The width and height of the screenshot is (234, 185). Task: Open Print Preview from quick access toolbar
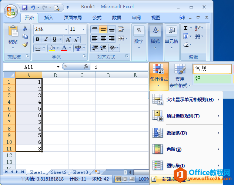click(57, 8)
